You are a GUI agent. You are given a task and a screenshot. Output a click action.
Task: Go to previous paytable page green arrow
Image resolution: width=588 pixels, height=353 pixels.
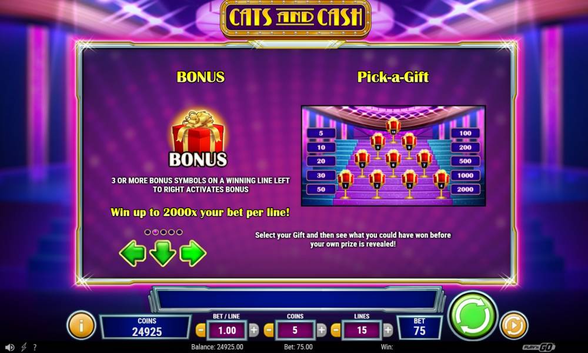coord(132,253)
